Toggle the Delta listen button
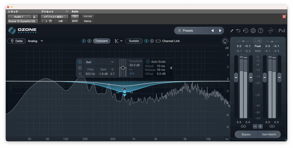293x148 pixels. (16, 41)
